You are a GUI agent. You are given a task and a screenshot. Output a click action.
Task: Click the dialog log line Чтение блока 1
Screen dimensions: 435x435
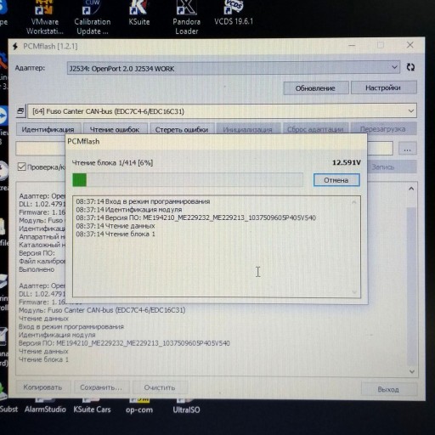point(116,234)
